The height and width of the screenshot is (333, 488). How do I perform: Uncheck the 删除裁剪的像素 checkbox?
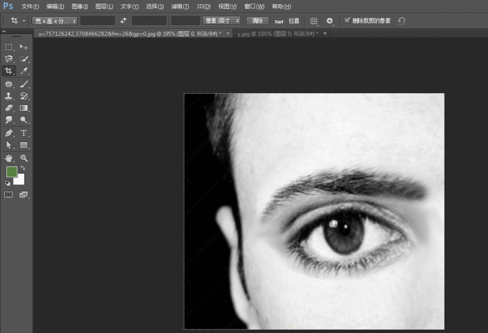(348, 21)
